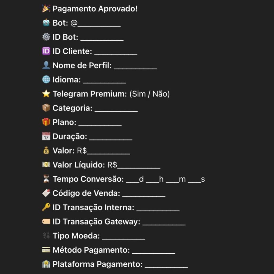
Task: Click the money bag emoji beside Valor
Action: pos(46,151)
